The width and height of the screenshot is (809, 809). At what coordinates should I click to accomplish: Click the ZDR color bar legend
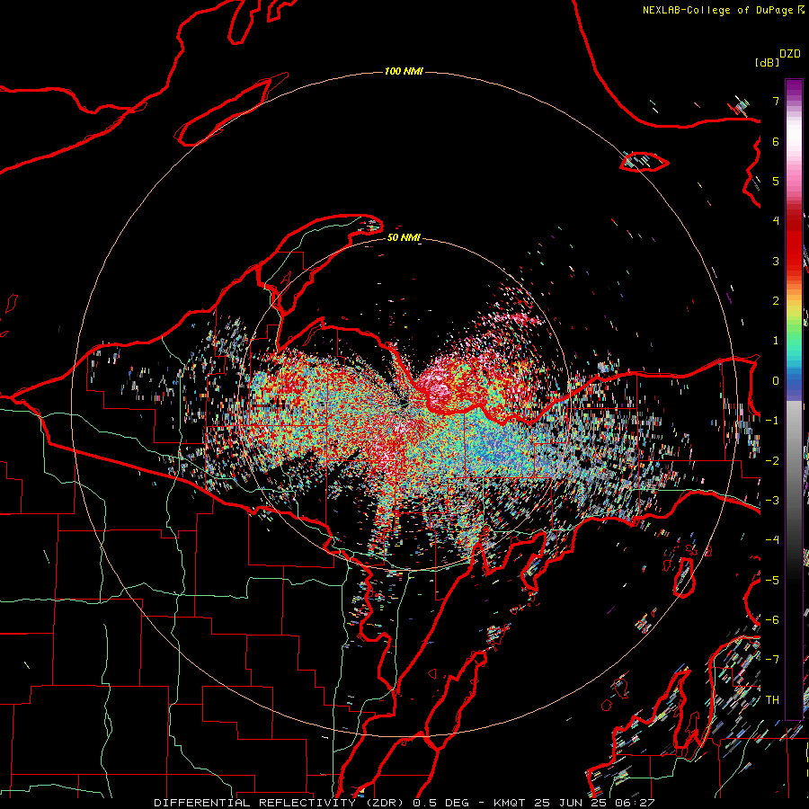(x=794, y=399)
